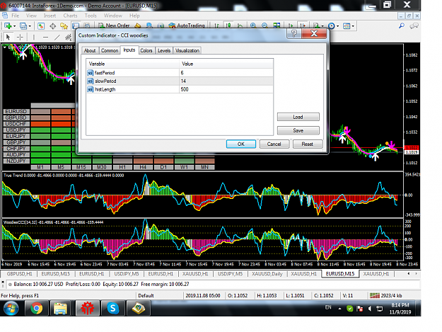Select the Cursor arrow tool

[8, 37]
